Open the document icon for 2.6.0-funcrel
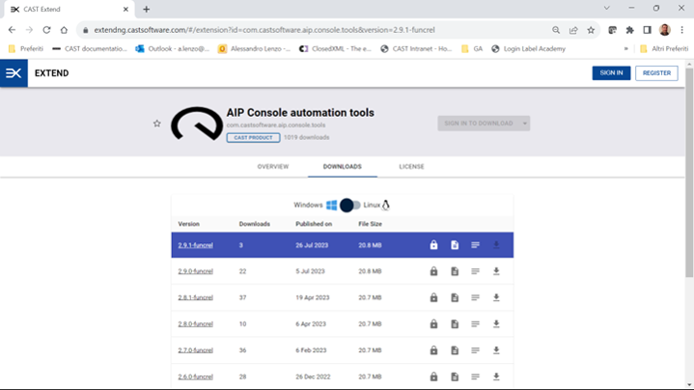Image resolution: width=694 pixels, height=390 pixels. coord(455,376)
